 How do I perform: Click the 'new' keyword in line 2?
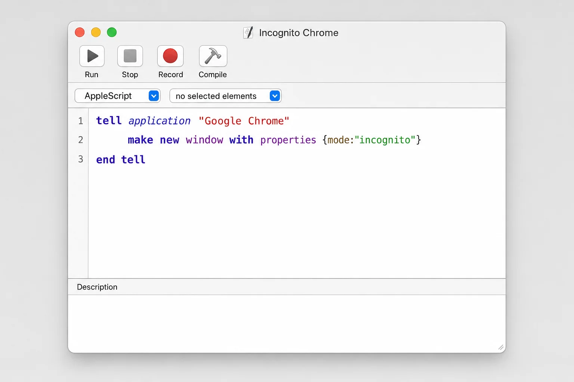pos(170,140)
